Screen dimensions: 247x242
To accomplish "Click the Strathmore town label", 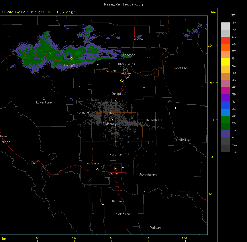I will tap(148, 175).
